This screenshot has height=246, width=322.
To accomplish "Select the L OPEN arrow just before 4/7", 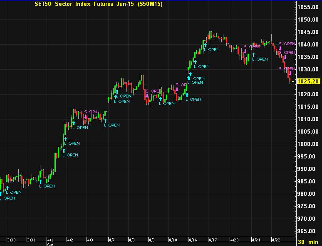I will (104, 120).
